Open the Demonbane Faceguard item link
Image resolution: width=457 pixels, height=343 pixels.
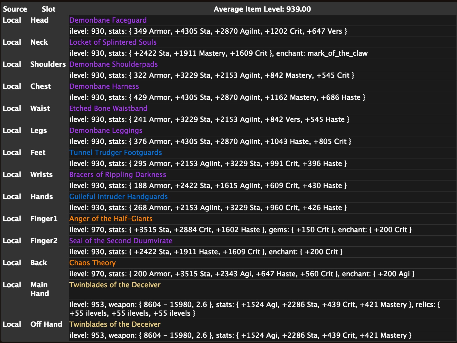(108, 20)
